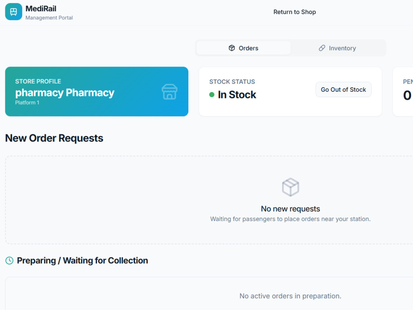Select the pharmacy Pharmacy store profile card
The width and height of the screenshot is (413, 310).
tap(97, 91)
